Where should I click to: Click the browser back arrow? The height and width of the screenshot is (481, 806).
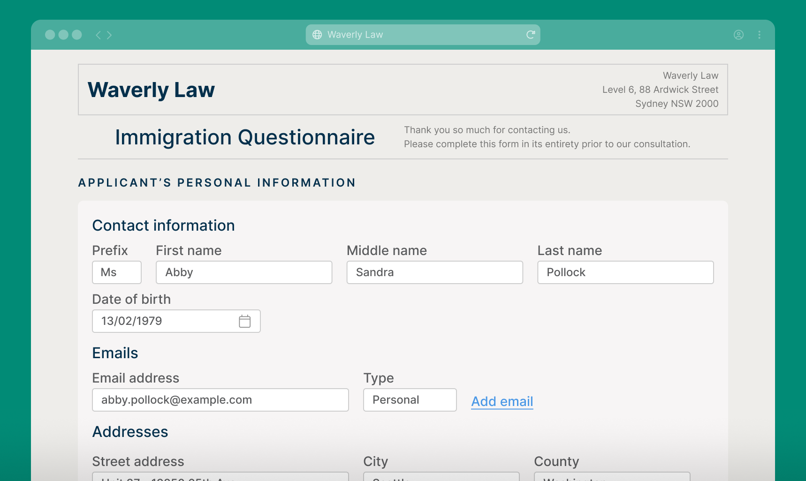tap(98, 35)
